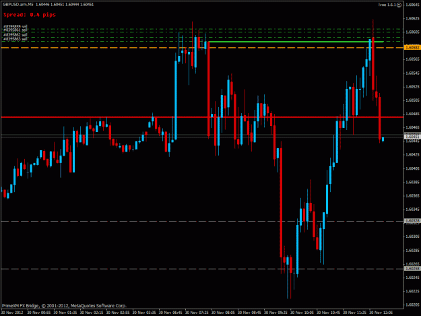This screenshot has height=316, width=421.
Task: Click the 1.60405 price scale value
Action: coord(412,168)
